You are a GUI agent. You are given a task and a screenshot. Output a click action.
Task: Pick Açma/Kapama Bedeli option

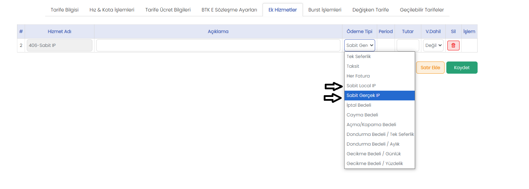pos(380,124)
